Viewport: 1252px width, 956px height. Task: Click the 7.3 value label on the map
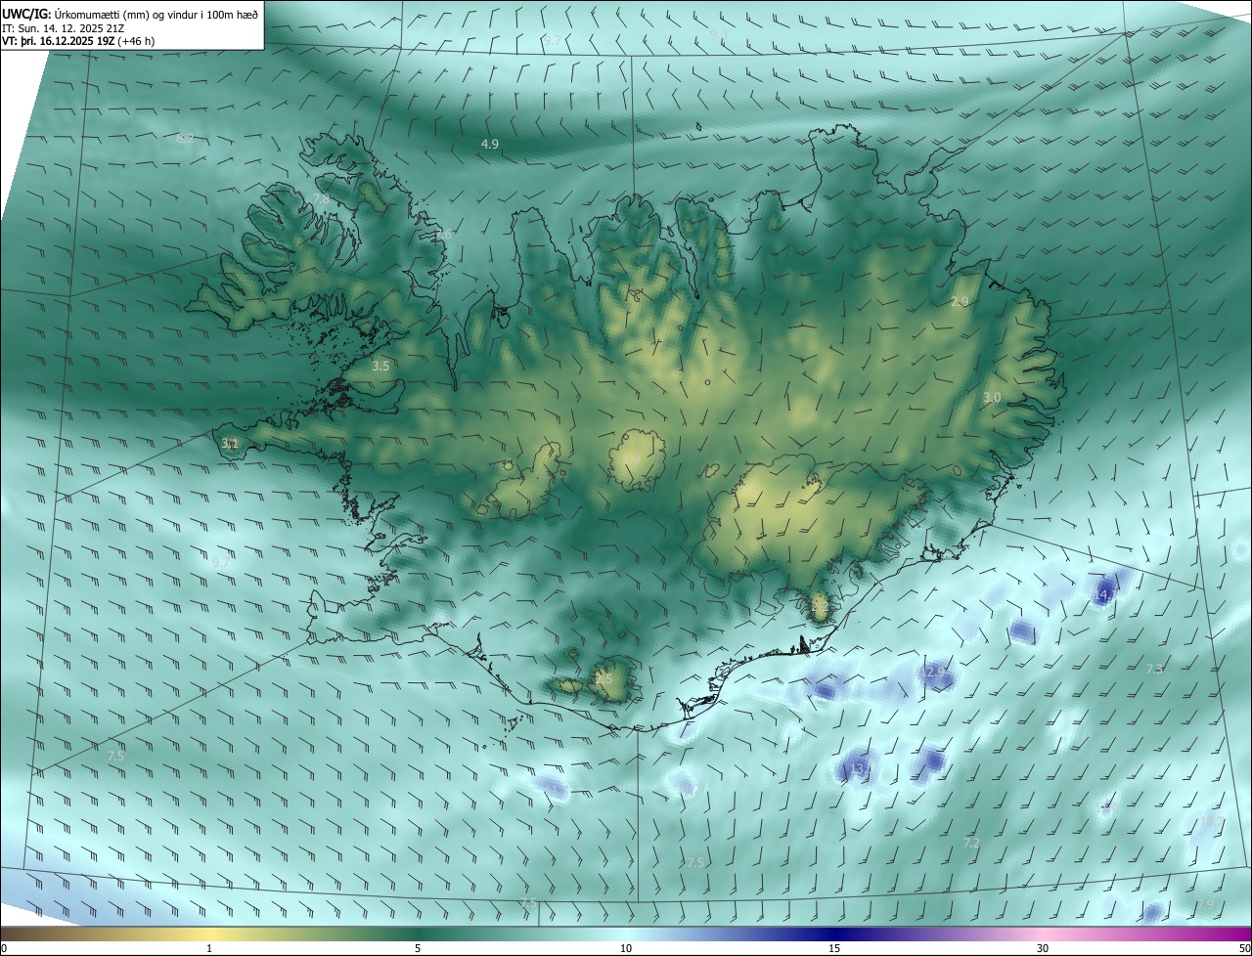pos(1154,669)
